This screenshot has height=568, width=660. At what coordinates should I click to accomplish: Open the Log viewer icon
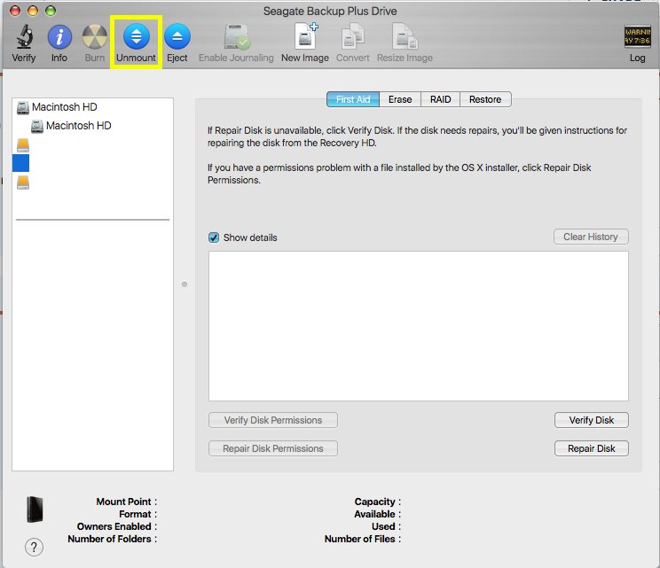point(637,36)
